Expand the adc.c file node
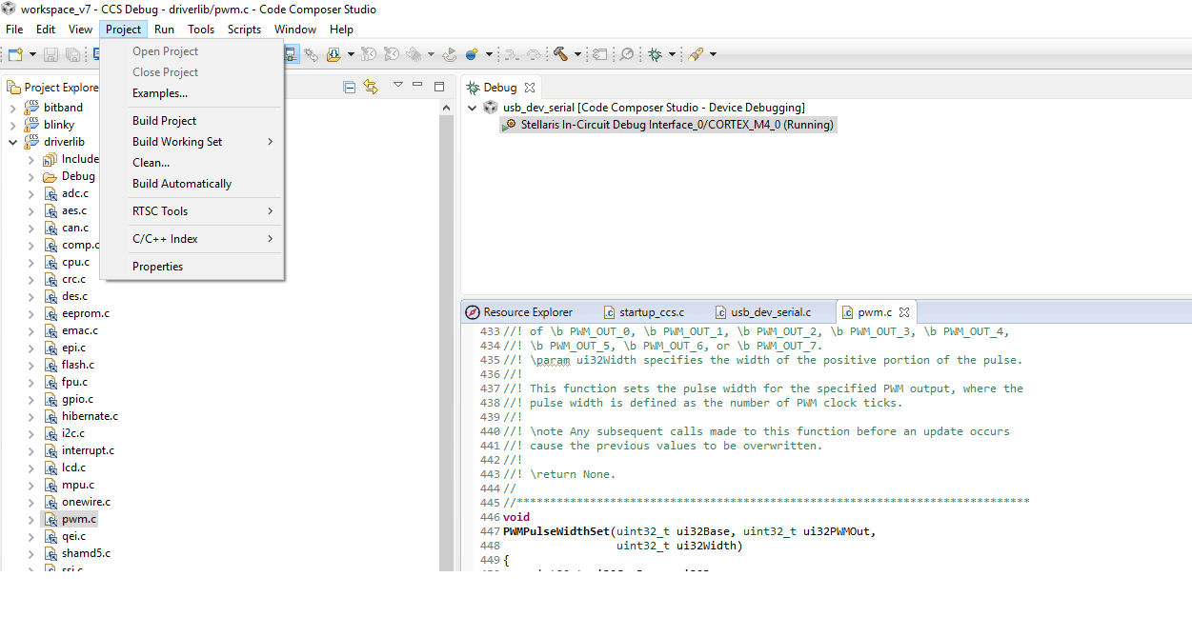This screenshot has height=617, width=1192. pyautogui.click(x=30, y=193)
